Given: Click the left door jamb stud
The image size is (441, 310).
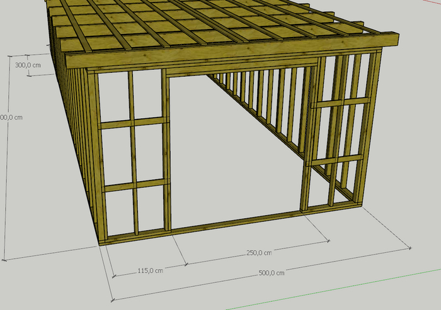Looking at the screenshot, I should 168,151.
